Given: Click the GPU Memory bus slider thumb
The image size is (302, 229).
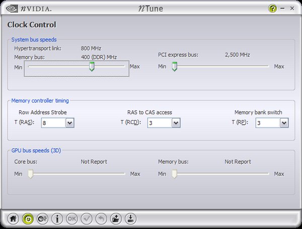Looking at the screenshot, I should click(175, 174).
